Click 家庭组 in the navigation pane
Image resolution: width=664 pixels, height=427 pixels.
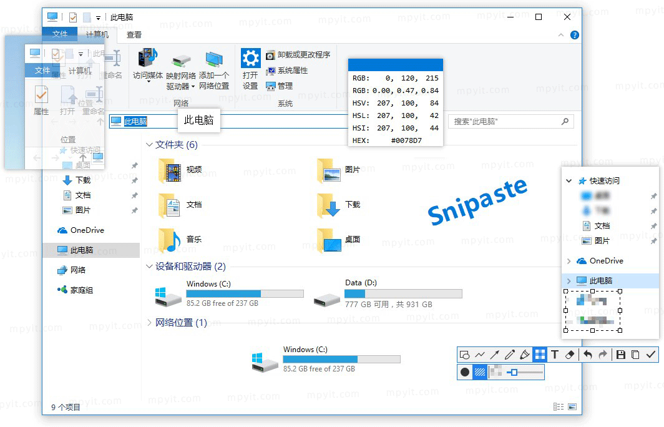pos(75,290)
